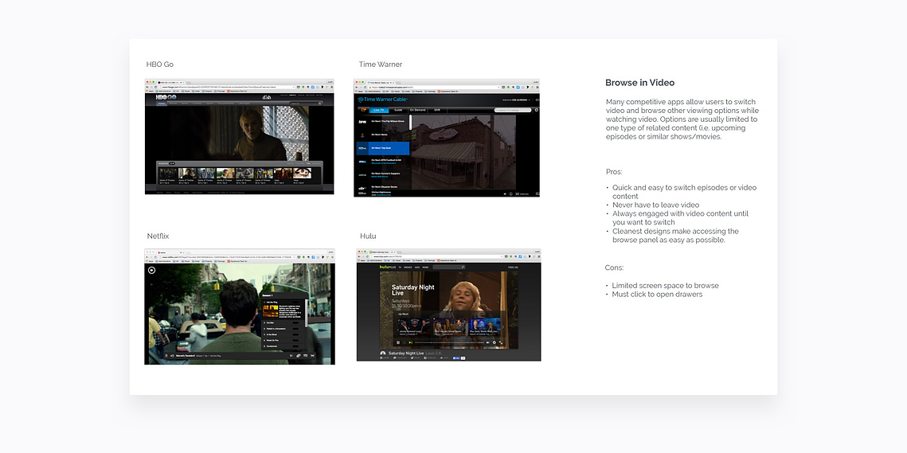Toggle Netflix fullscreen icon
907x453 pixels.
312,356
